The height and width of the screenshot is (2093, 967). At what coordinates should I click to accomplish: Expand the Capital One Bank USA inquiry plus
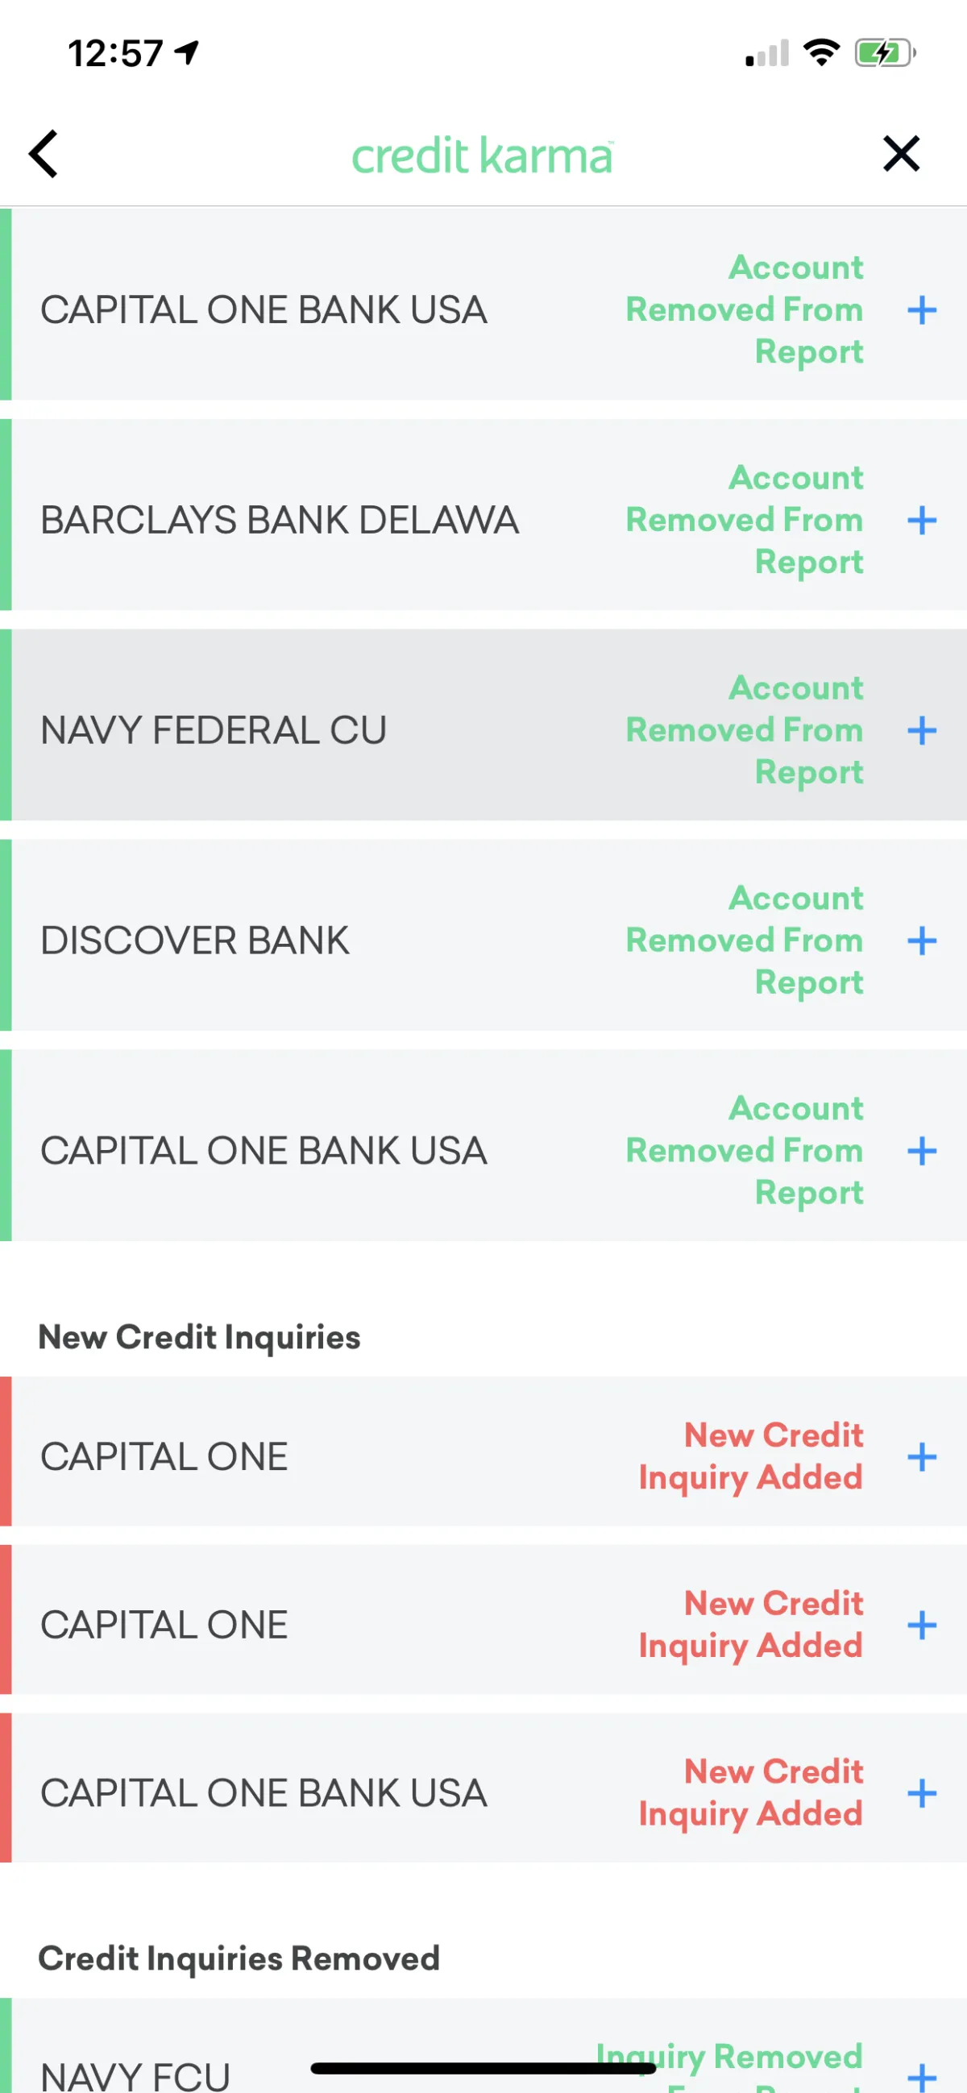(922, 1793)
